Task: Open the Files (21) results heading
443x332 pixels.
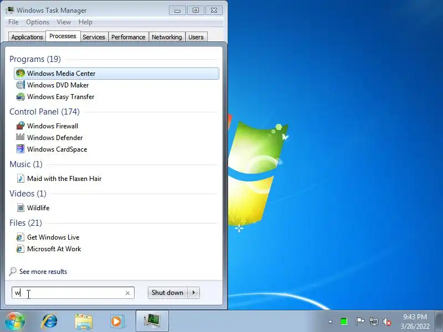Action: click(x=25, y=223)
